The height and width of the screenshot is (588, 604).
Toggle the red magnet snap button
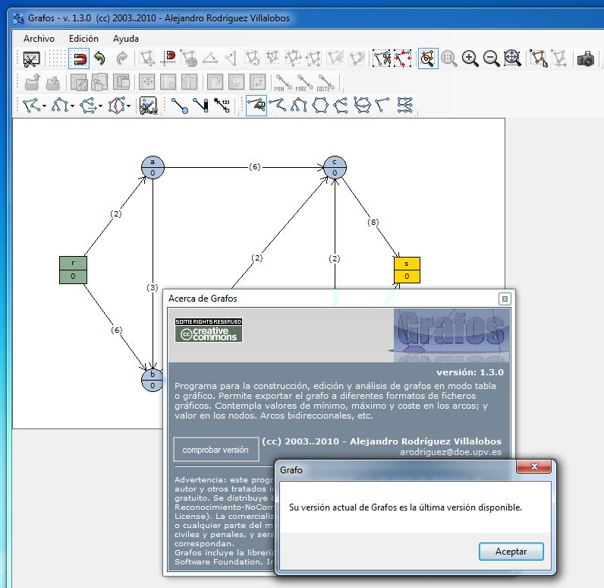click(79, 58)
